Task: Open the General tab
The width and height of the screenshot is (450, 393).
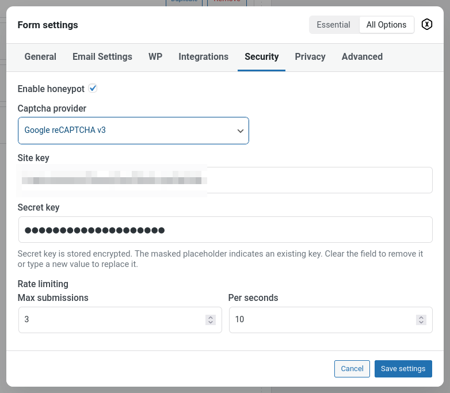Action: click(40, 56)
